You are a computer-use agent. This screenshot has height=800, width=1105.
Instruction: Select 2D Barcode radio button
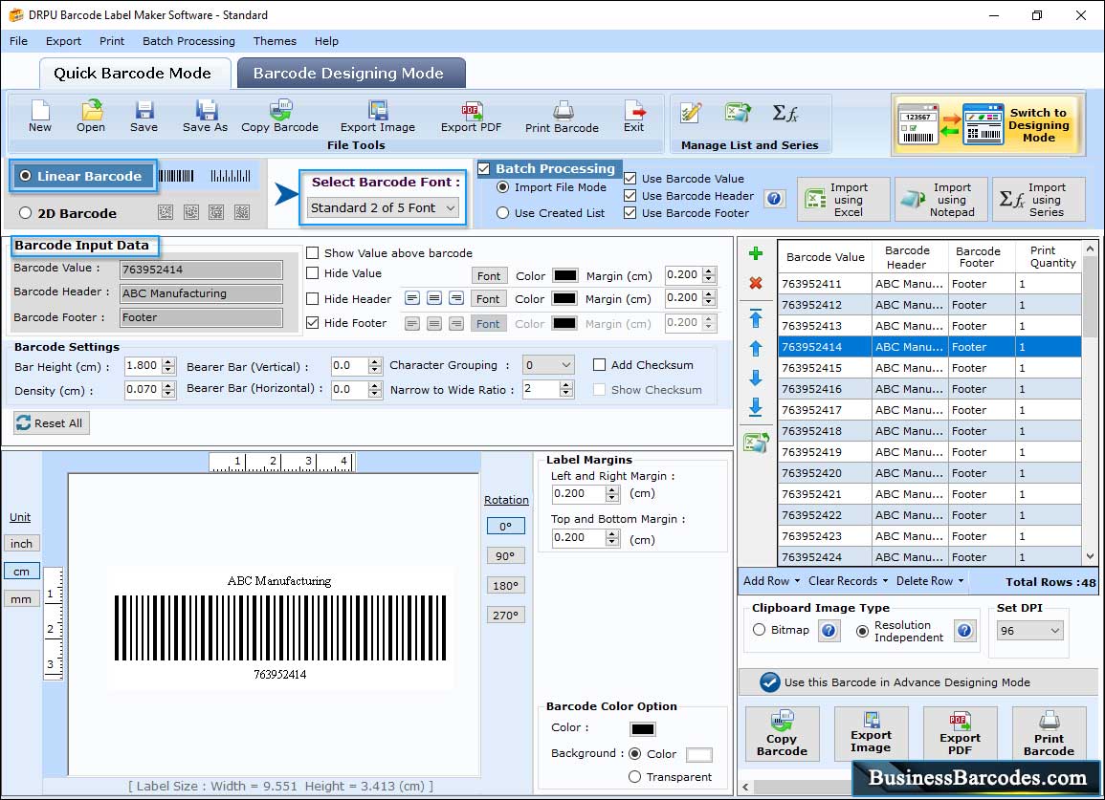[x=26, y=213]
